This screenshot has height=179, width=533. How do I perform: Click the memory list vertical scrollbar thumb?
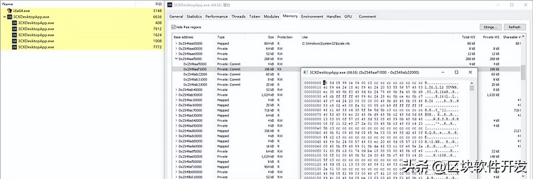[x=523, y=72]
